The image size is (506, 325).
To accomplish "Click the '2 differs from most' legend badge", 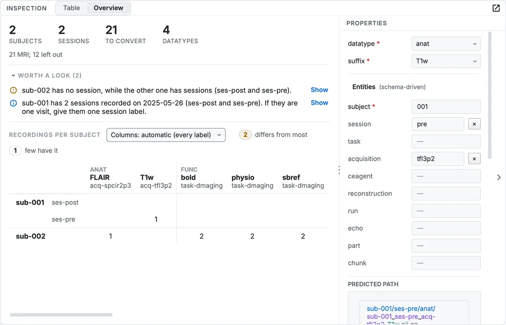I will coord(245,134).
